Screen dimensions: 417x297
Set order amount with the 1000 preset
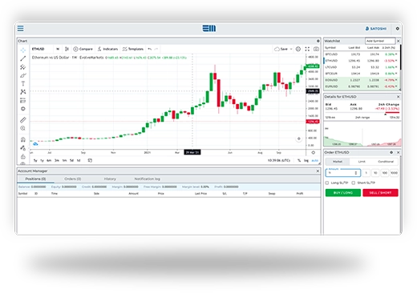(394, 173)
